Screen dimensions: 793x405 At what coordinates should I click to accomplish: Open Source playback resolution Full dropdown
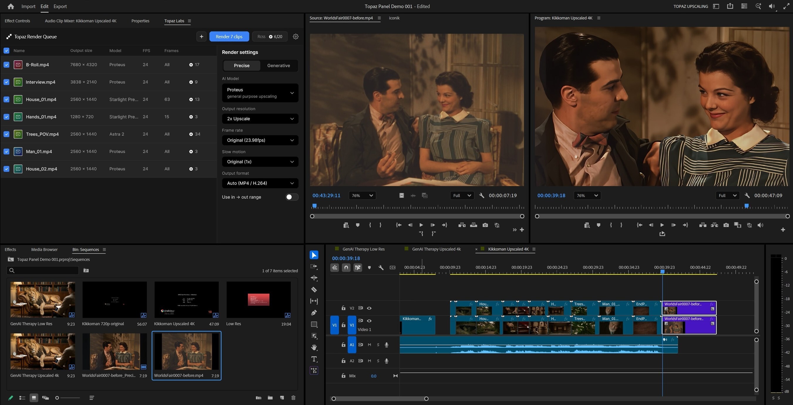[x=462, y=195]
